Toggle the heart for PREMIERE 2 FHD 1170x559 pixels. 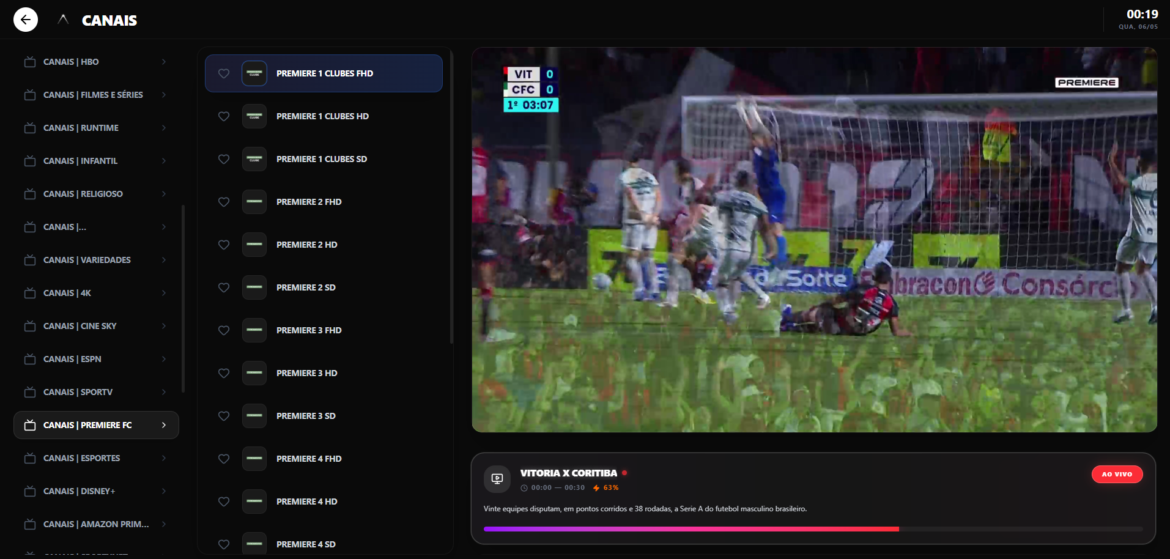point(224,202)
